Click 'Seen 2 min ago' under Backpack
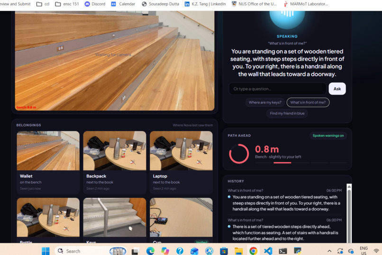 click(x=98, y=188)
